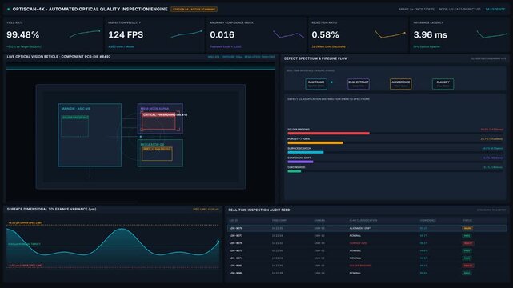Click the green status dot beside OPTISCAN-4K title
Image resolution: width=513 pixels, height=288 pixels.
pyautogui.click(x=9, y=9)
